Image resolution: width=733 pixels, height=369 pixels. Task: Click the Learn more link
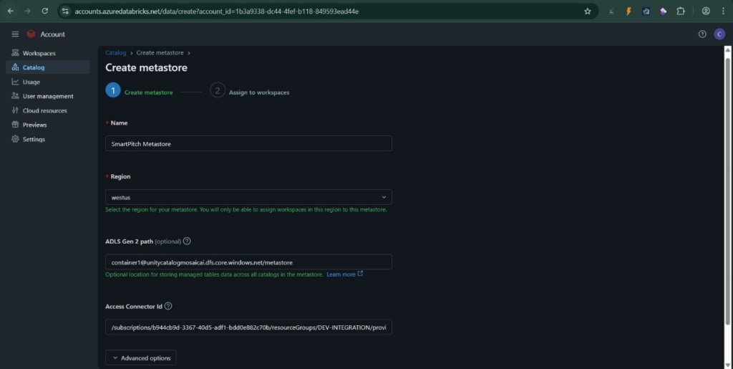tap(341, 274)
